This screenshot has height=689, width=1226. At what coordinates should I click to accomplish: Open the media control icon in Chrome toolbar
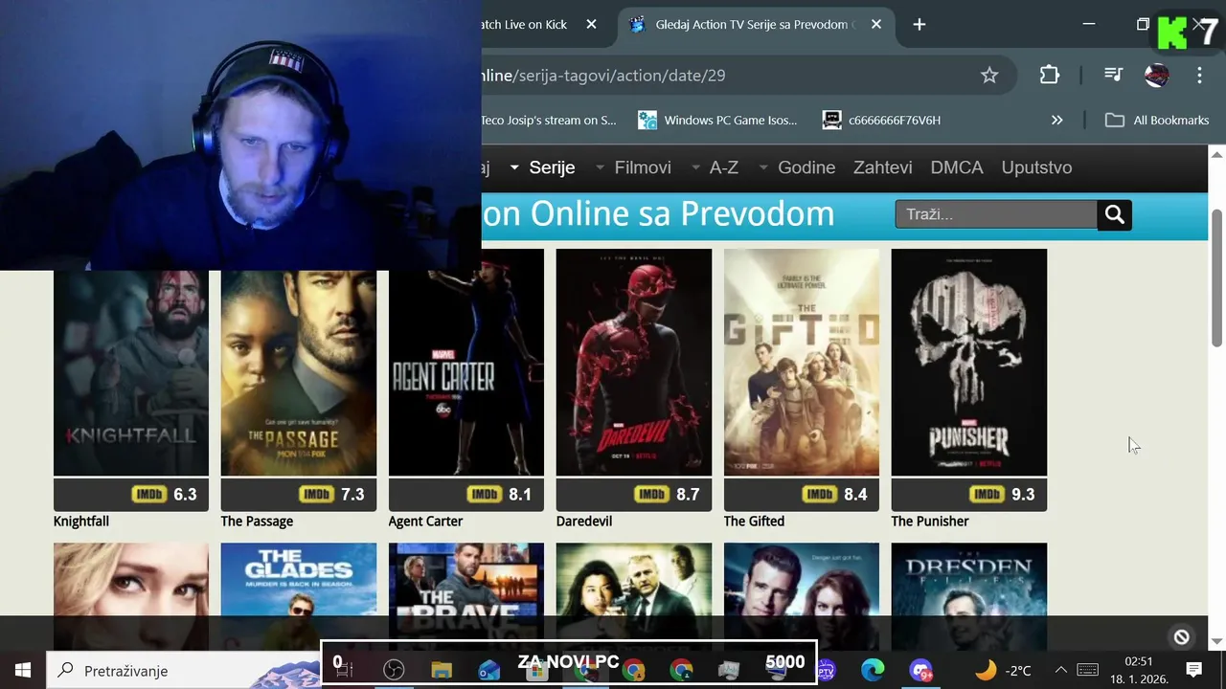[x=1113, y=75]
